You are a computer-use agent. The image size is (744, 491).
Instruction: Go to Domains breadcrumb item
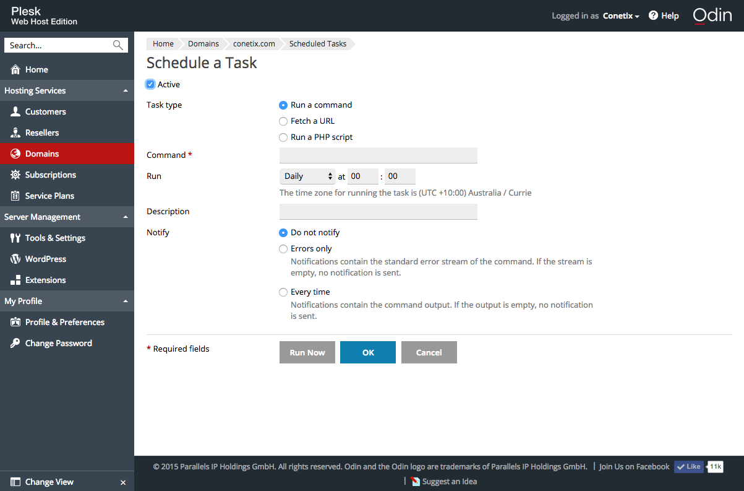click(x=203, y=44)
